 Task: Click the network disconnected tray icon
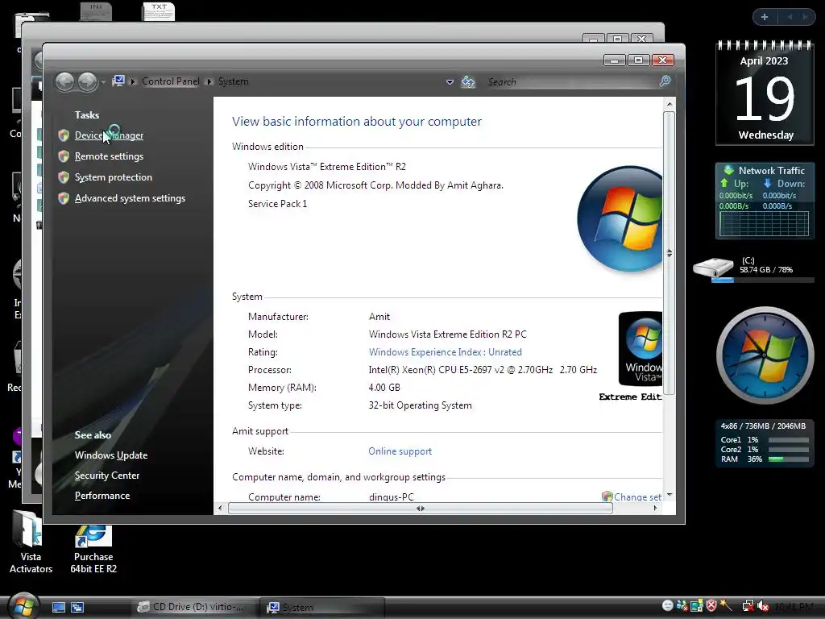coord(748,606)
